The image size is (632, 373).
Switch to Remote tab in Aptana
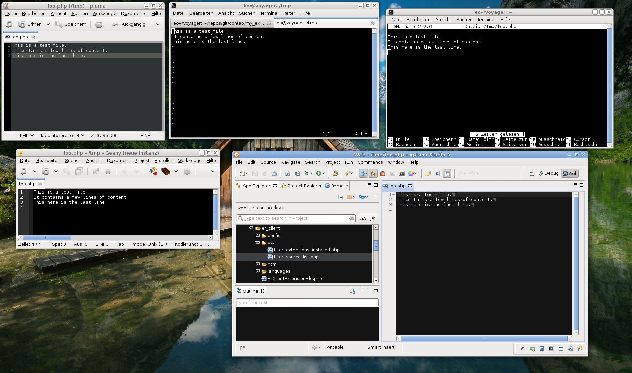point(337,186)
